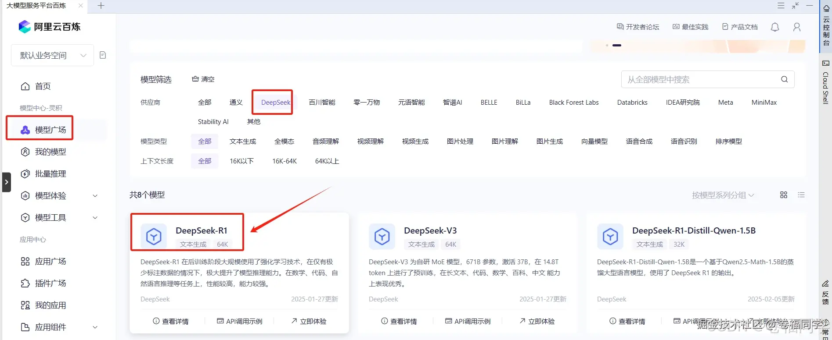The image size is (832, 340).
Task: Select the Meta supplier filter
Action: pyautogui.click(x=725, y=103)
